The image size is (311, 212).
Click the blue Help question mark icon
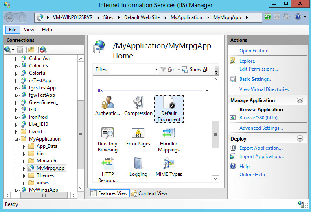coord(298,17)
